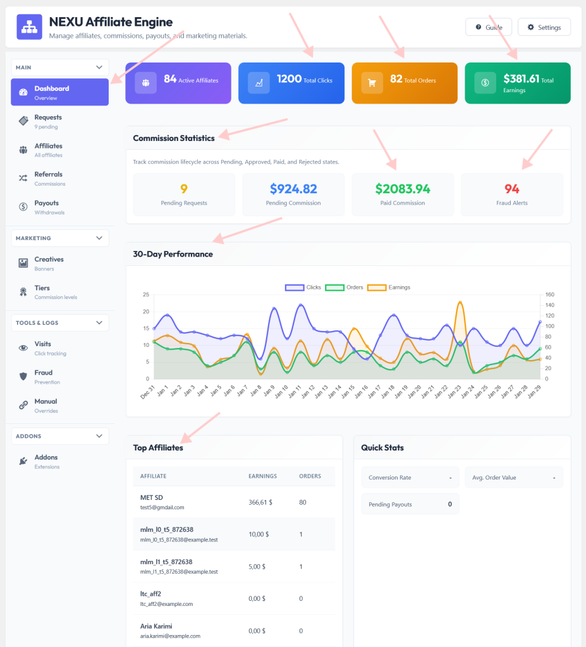Screen dimensions: 586x647
Task: Click the NEXU sitemap logo icon
Action: coord(29,27)
